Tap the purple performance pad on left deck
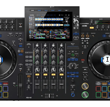 pyautogui.click(x=5, y=89)
